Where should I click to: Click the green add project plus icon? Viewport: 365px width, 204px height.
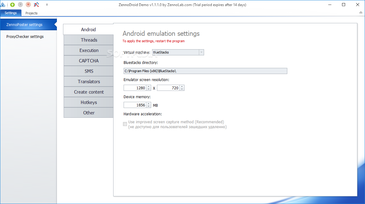pyautogui.click(x=13, y=4)
